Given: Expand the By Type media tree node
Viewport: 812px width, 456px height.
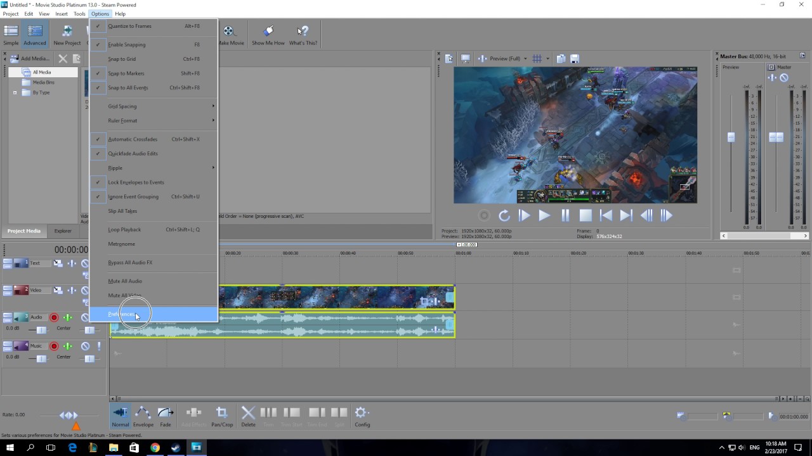Looking at the screenshot, I should click(15, 92).
